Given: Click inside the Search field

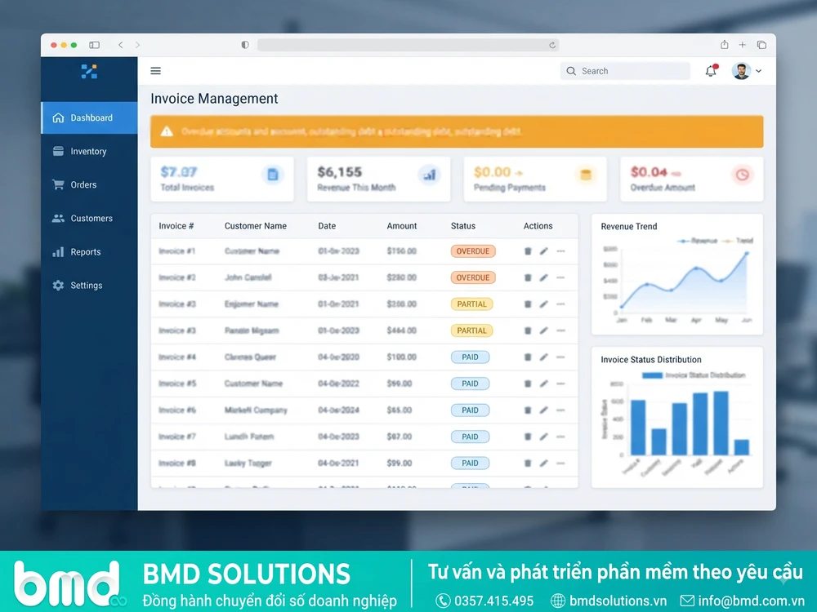Looking at the screenshot, I should pos(625,71).
